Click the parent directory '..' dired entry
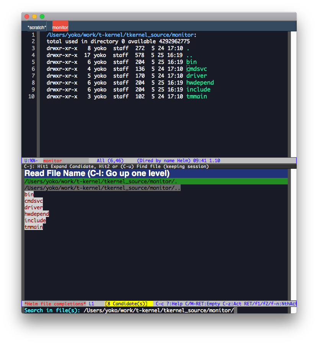The height and width of the screenshot is (344, 318). click(x=189, y=55)
